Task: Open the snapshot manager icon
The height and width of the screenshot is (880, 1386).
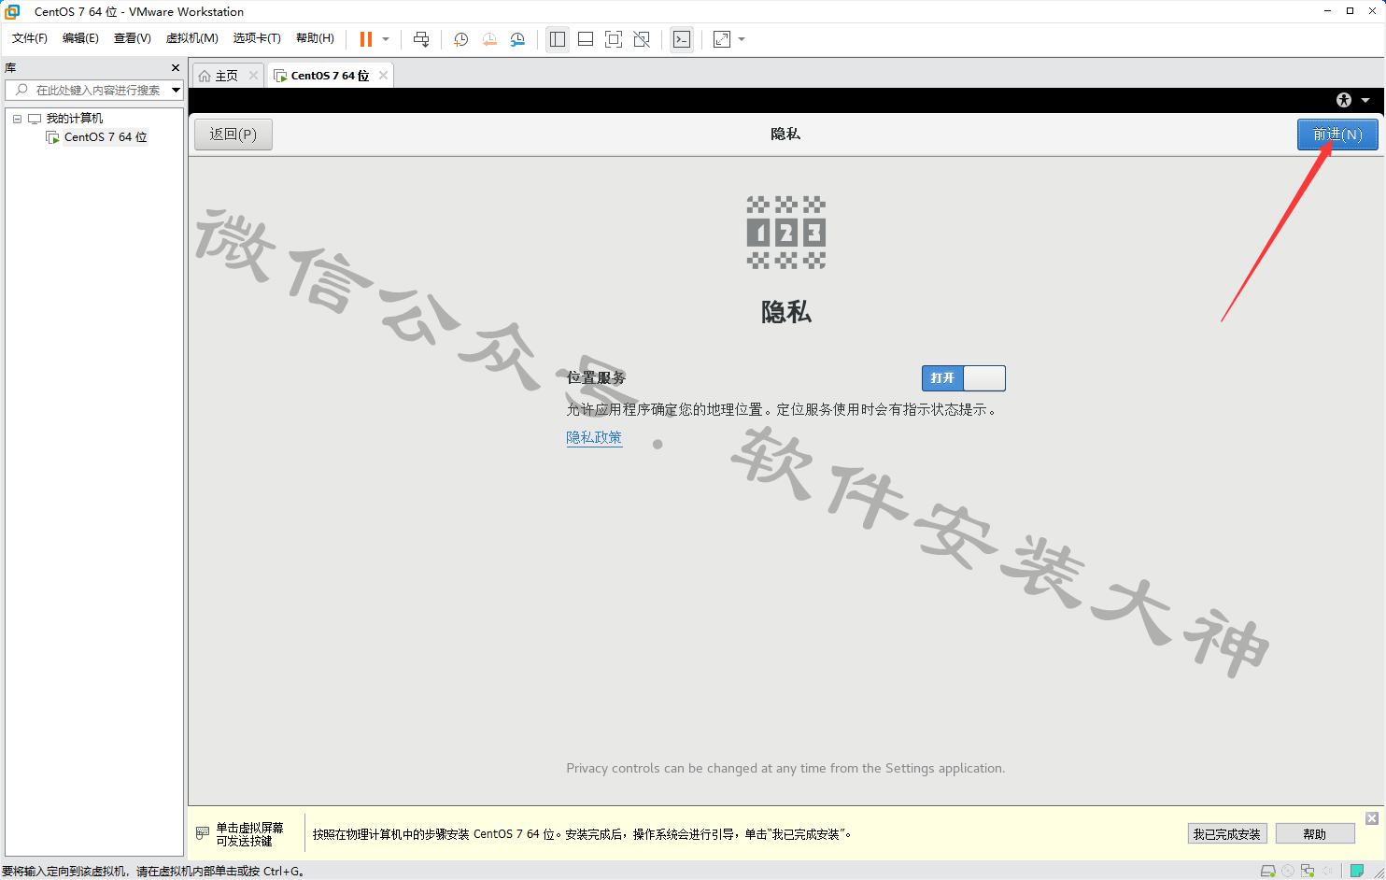Action: click(x=517, y=39)
